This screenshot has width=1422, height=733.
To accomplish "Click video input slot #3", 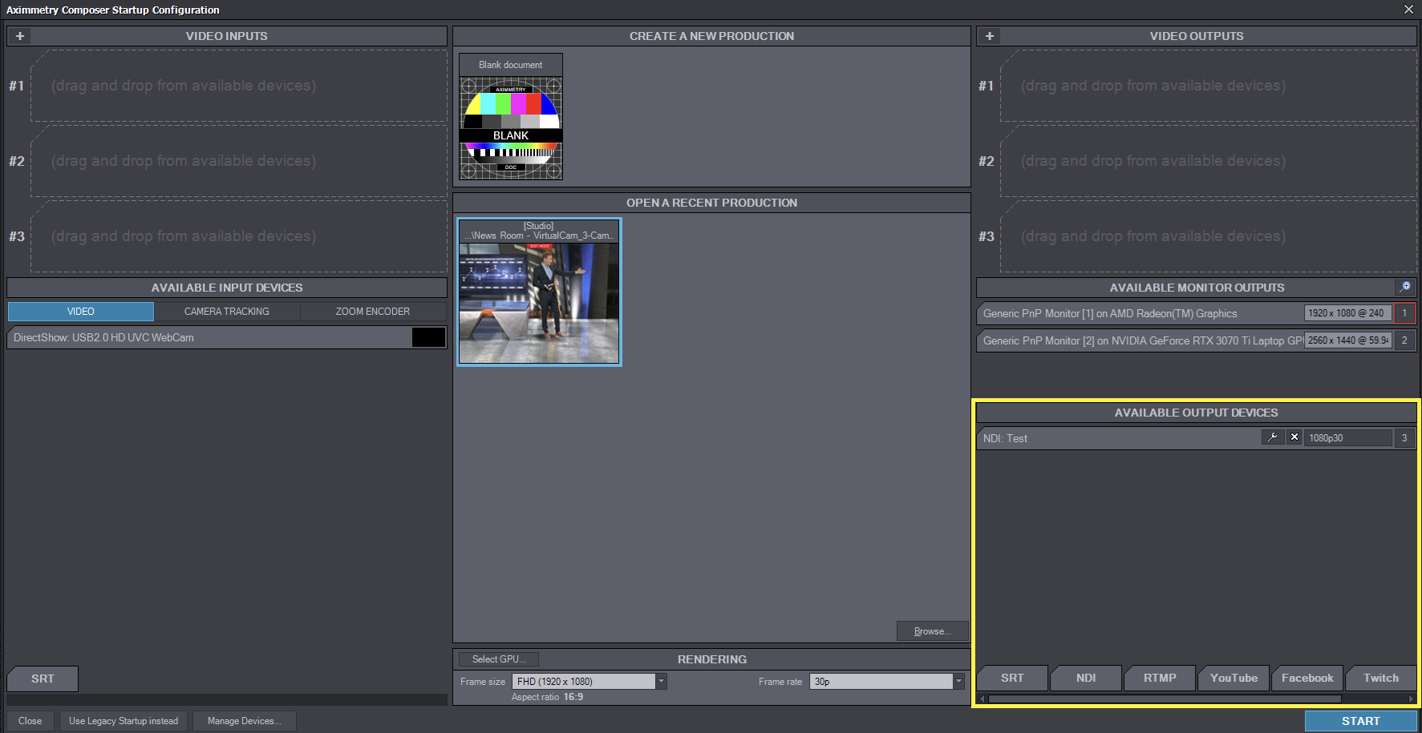I will point(238,236).
